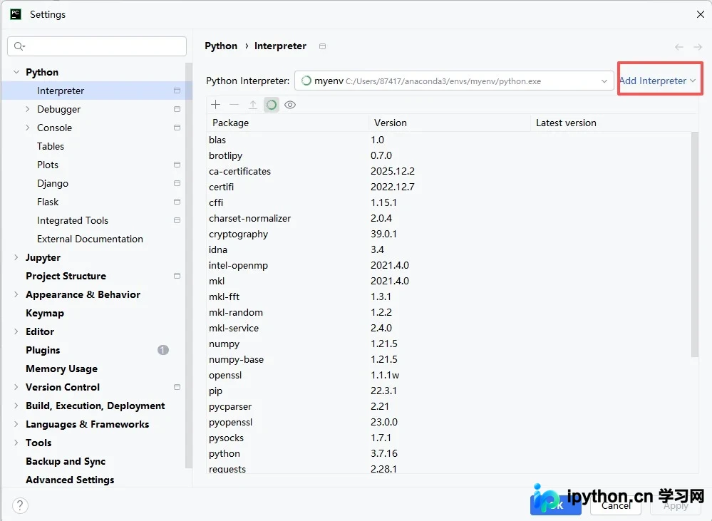
Task: Click the install package plus icon
Action: 216,105
